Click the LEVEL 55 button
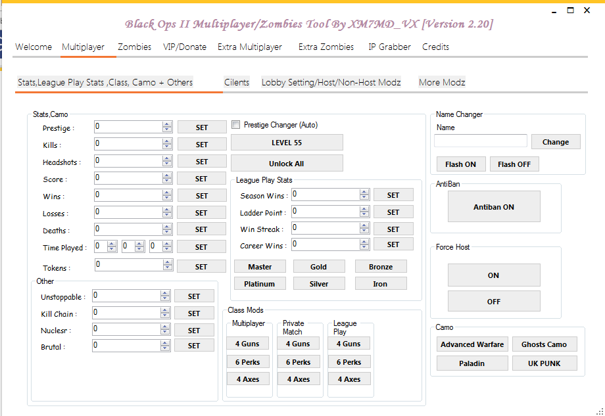605x416 pixels. click(287, 142)
